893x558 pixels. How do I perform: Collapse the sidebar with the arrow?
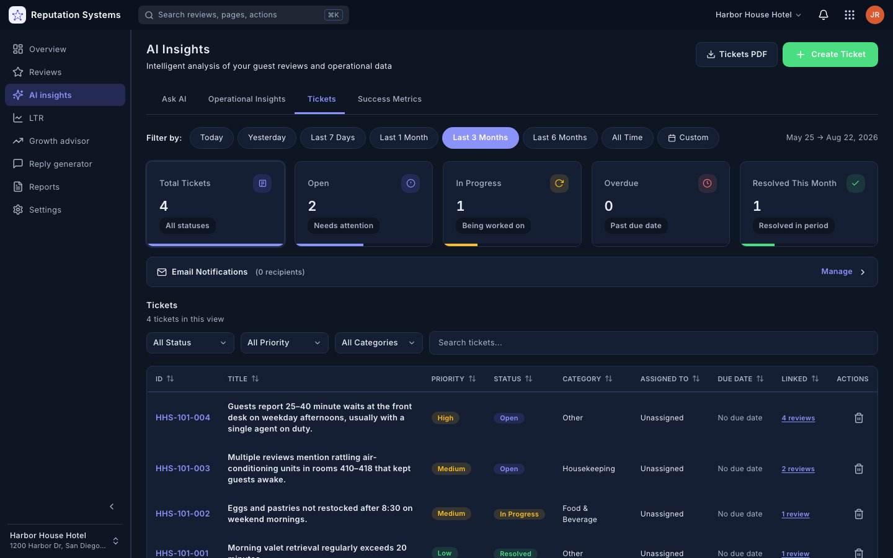point(112,507)
